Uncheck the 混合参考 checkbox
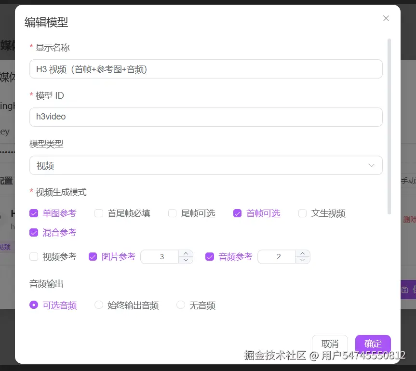This screenshot has width=416, height=371. (x=34, y=233)
